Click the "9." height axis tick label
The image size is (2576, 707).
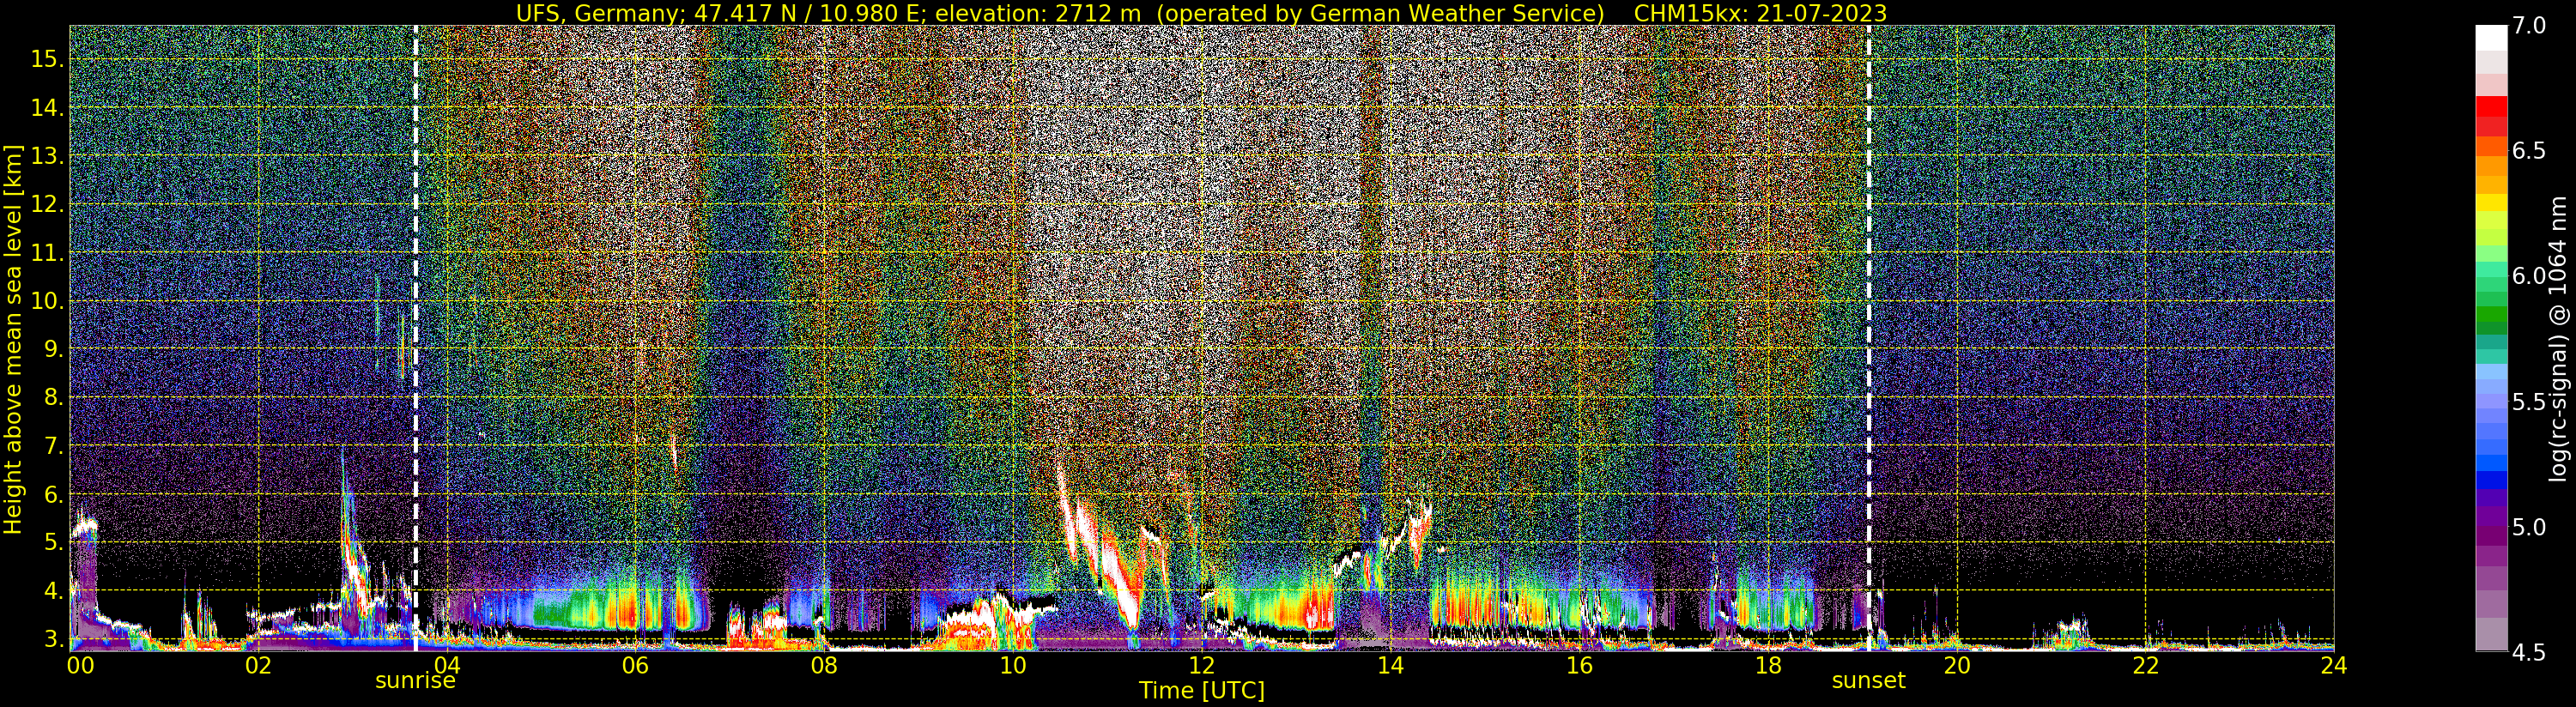point(54,349)
